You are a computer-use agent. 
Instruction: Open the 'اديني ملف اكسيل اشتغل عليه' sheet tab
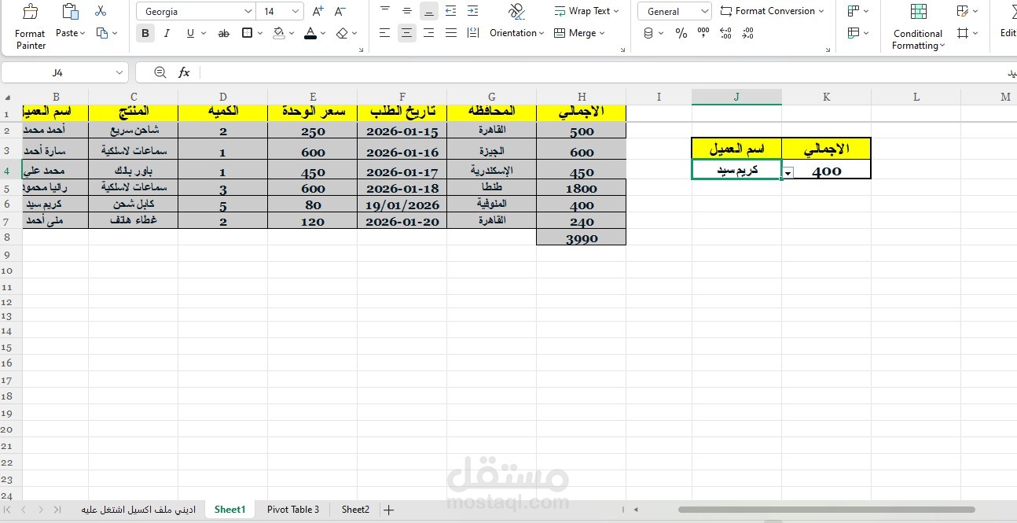click(x=138, y=510)
